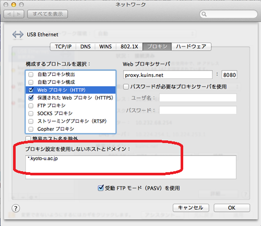Enable FTP プロキシ checkbox
Screen dimensions: 261x226
31,105
